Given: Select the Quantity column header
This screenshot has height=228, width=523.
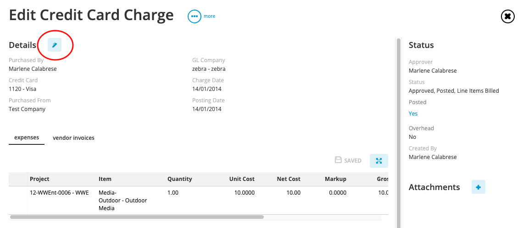Looking at the screenshot, I should (x=180, y=179).
